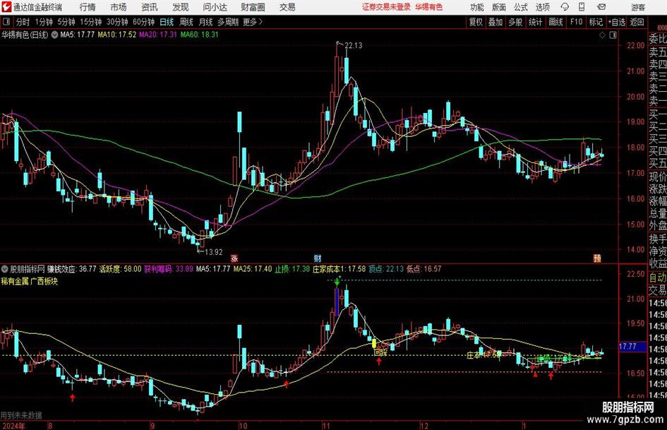Screen dimensions: 667x430
Task: Switch to 周线 weekly period
Action: pyautogui.click(x=186, y=22)
